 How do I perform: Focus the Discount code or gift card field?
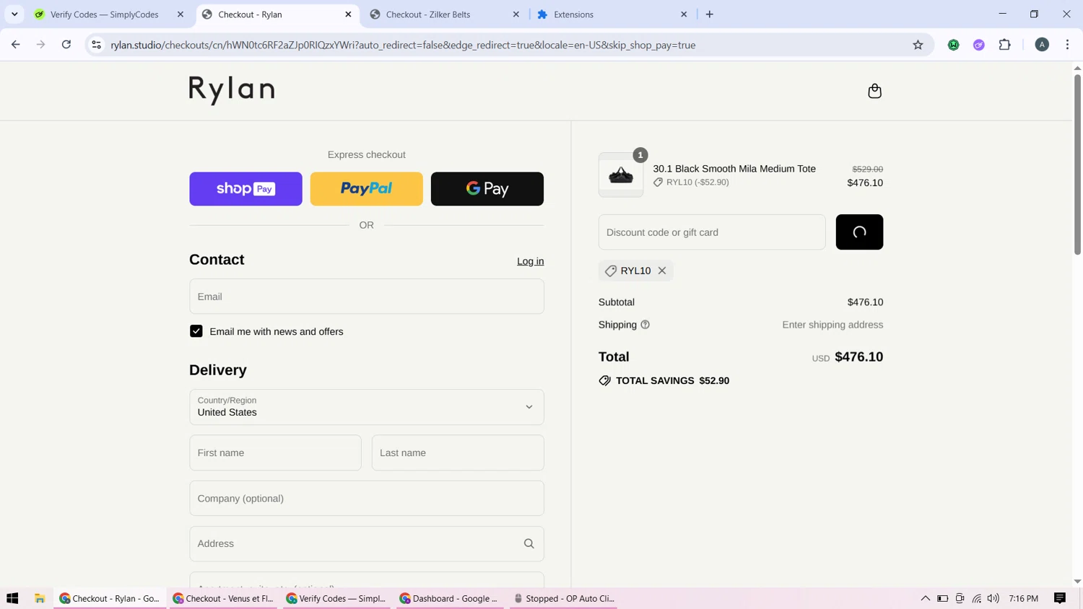coord(712,232)
